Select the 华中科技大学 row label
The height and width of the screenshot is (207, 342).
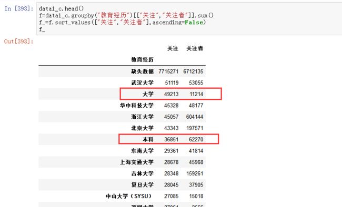(137, 106)
